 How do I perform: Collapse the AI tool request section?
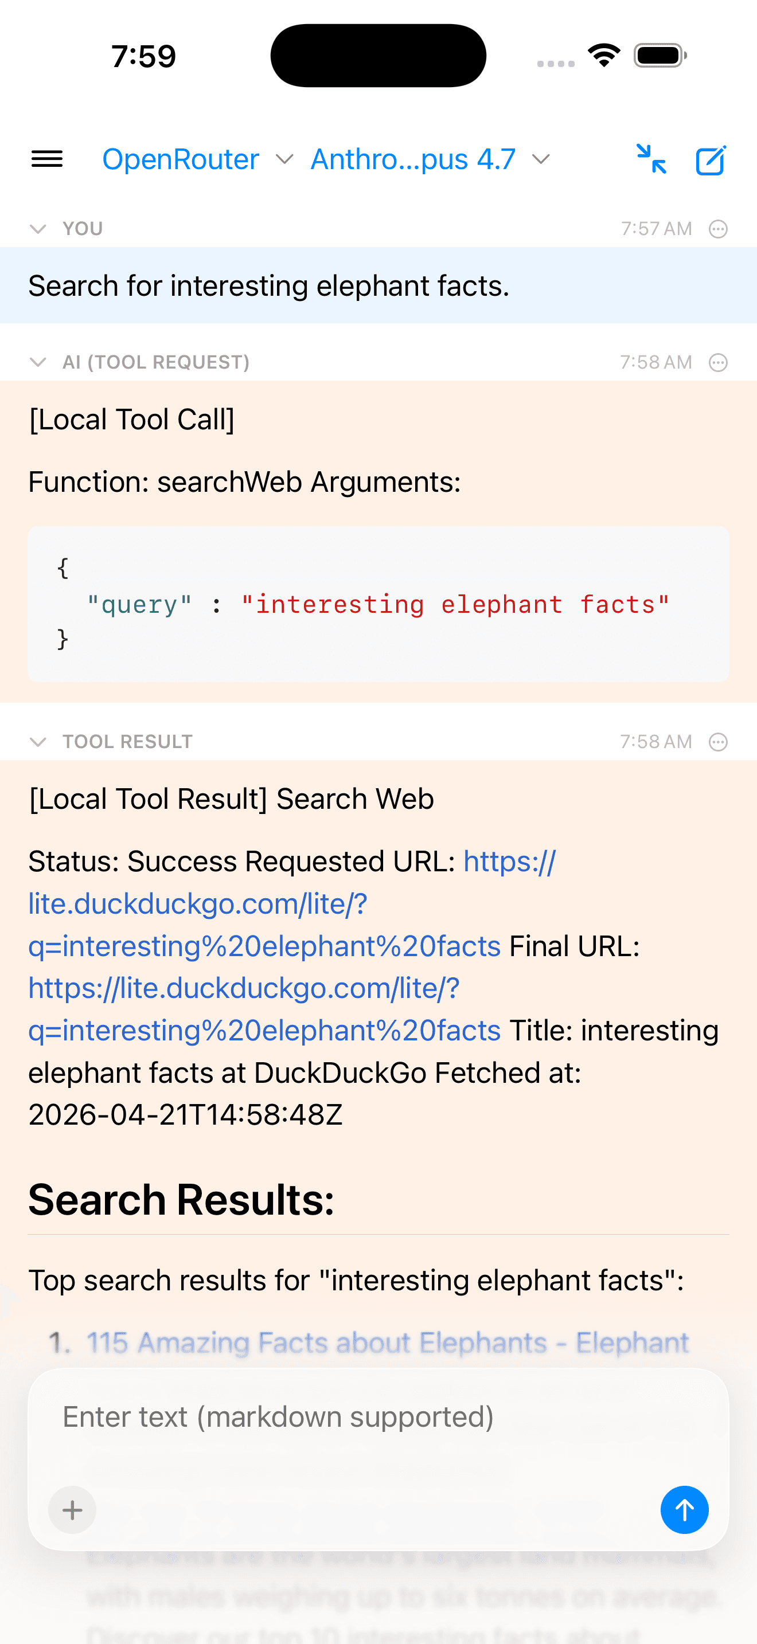point(38,362)
